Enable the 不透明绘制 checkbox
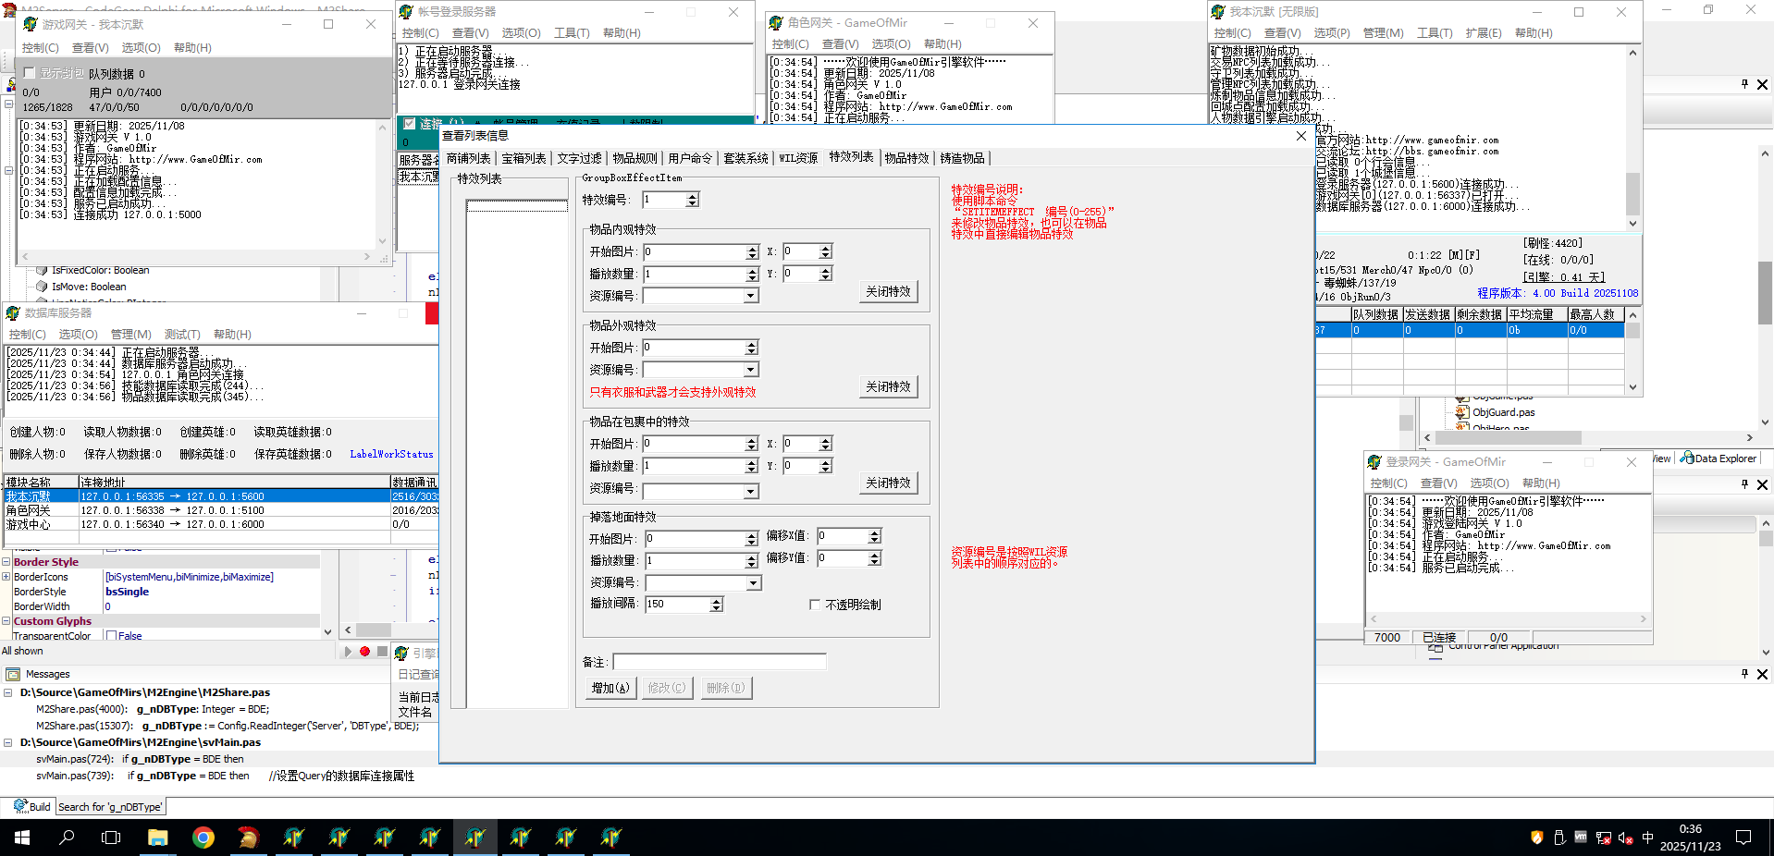The image size is (1774, 856). pyautogui.click(x=814, y=605)
